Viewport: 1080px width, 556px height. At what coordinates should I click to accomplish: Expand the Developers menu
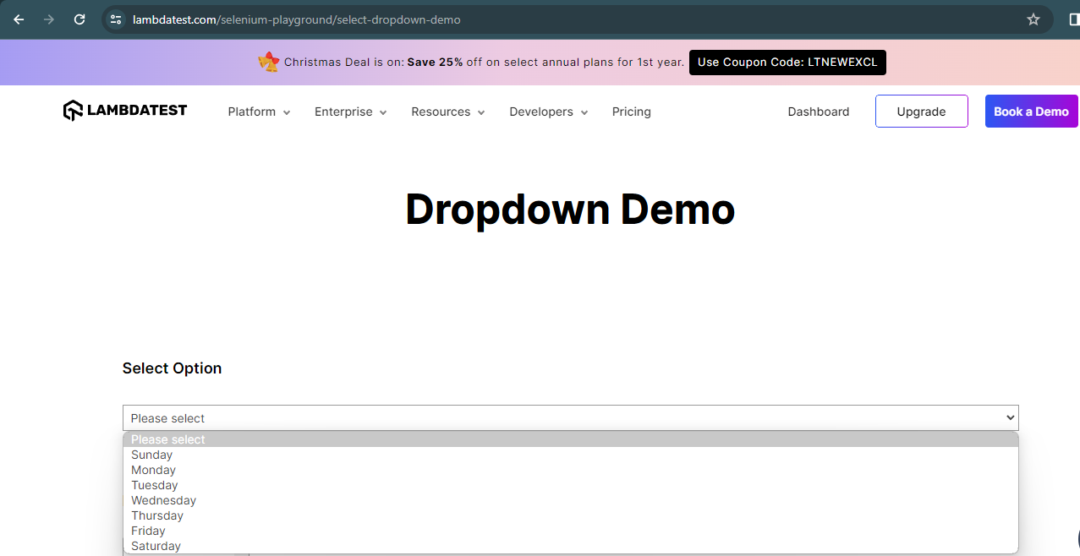click(x=549, y=112)
